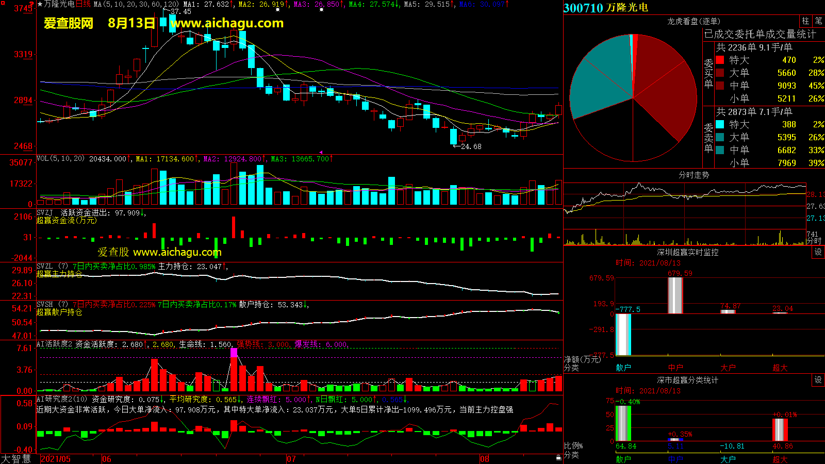This screenshot has height=464, width=825.
Task: Click the red marker icon in top-left corner
Action: point(32,5)
